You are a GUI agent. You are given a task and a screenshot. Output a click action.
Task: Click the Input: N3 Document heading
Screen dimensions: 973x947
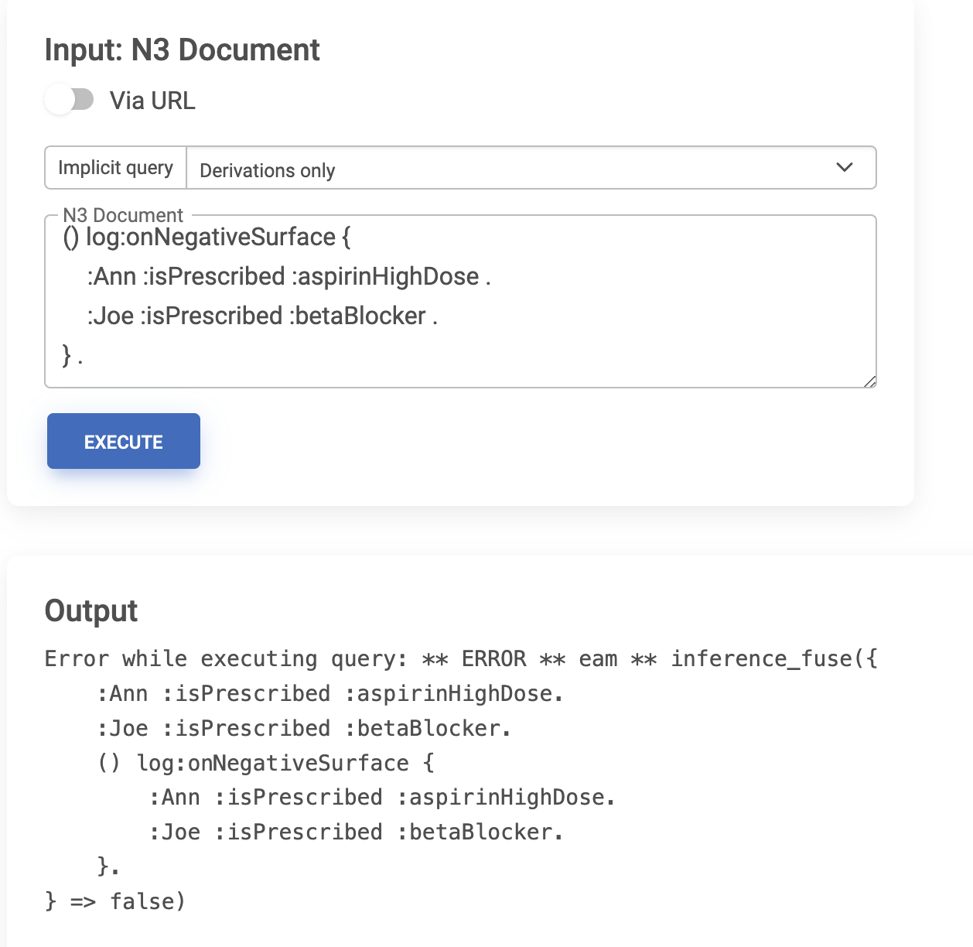tap(182, 50)
